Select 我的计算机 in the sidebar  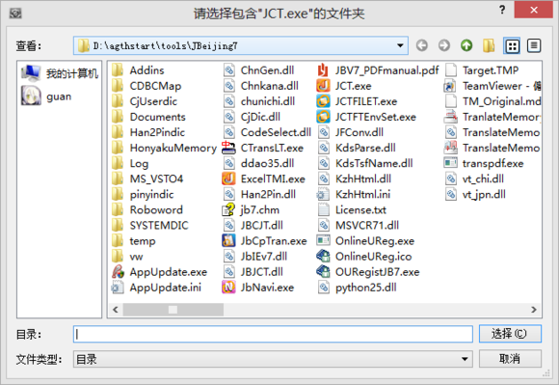tap(60, 73)
